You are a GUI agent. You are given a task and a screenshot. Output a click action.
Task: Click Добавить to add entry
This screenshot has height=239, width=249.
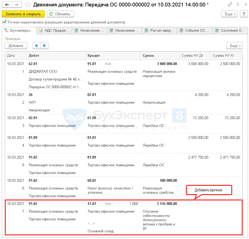pos(16,46)
